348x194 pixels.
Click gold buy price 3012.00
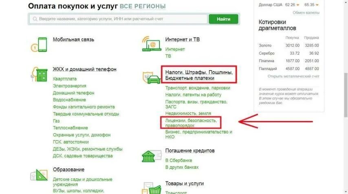(292, 45)
